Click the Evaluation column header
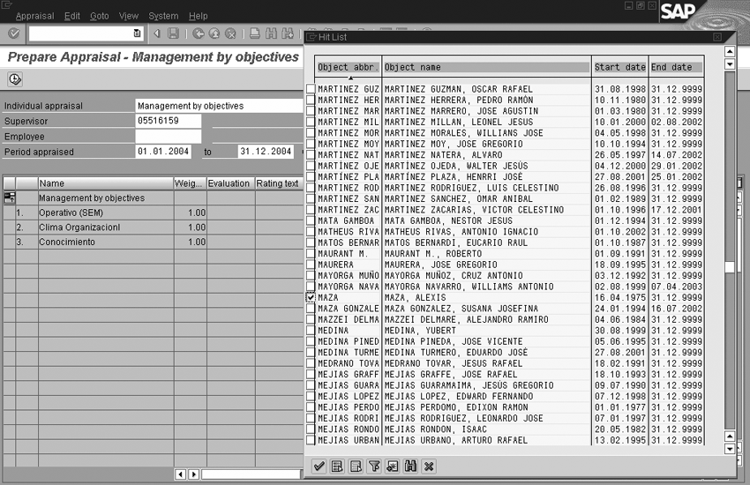This screenshot has height=485, width=750. (230, 183)
